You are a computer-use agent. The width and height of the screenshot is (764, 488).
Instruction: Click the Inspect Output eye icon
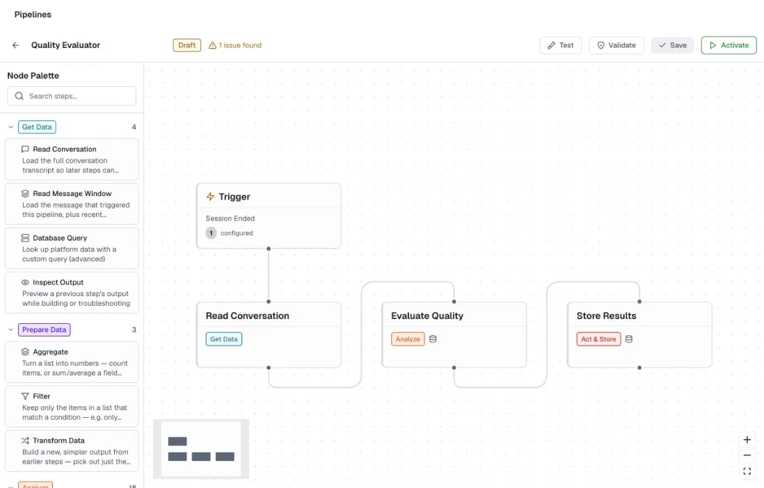click(25, 282)
